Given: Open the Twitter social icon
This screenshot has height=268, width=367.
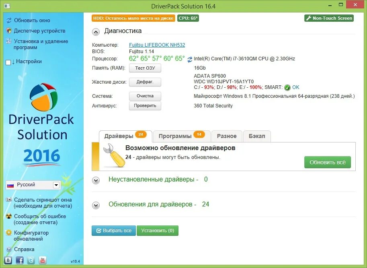Looking at the screenshot, I should coord(31,260).
